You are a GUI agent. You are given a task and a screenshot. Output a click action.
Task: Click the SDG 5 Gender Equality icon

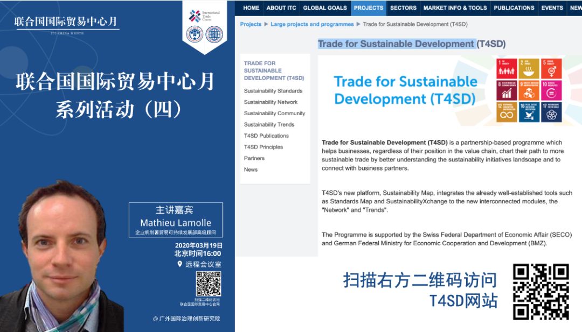(551, 68)
